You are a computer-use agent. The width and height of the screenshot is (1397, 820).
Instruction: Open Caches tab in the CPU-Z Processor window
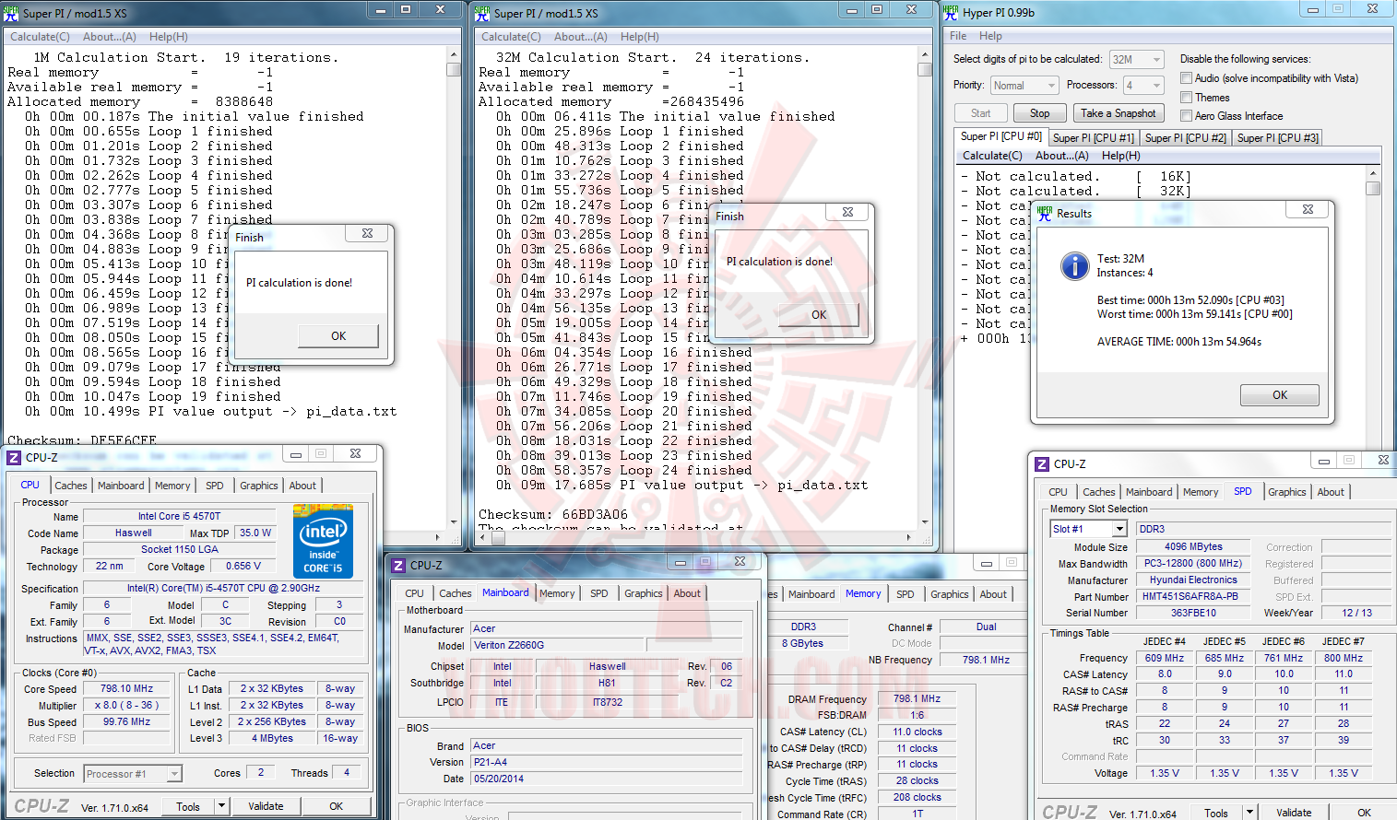tap(71, 486)
